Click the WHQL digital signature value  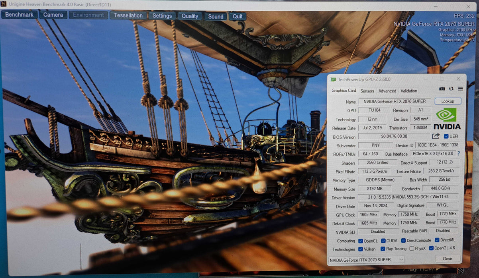pyautogui.click(x=442, y=205)
